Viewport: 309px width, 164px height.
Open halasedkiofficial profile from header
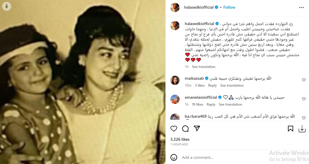coord(199,7)
